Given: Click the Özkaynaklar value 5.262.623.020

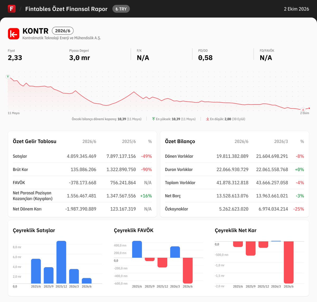Looking at the screenshot, I should tap(234, 209).
